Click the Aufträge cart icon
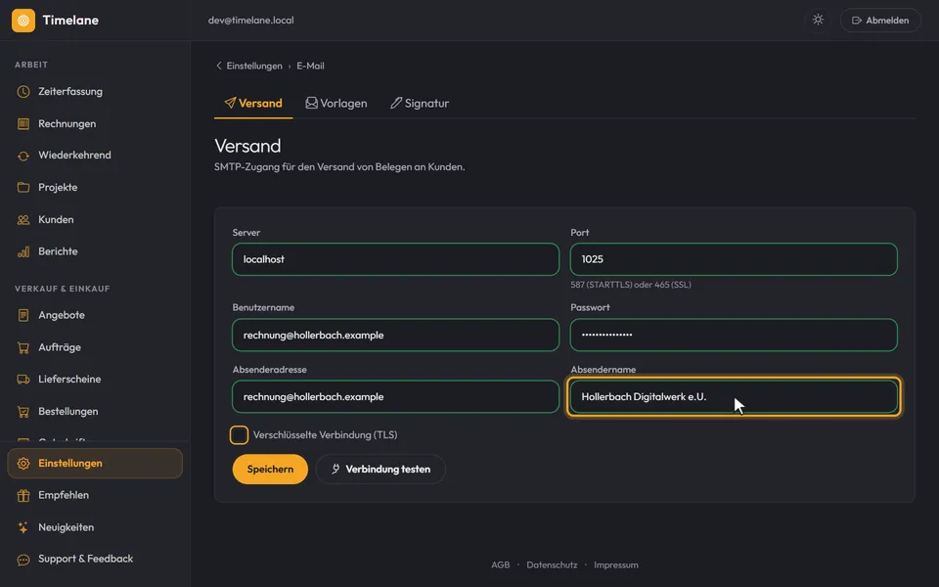Image resolution: width=939 pixels, height=587 pixels. [23, 347]
